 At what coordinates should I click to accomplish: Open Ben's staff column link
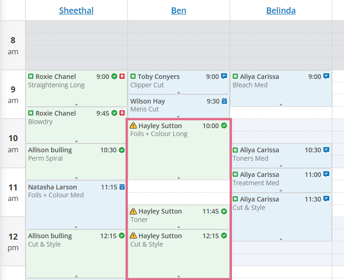pos(179,11)
